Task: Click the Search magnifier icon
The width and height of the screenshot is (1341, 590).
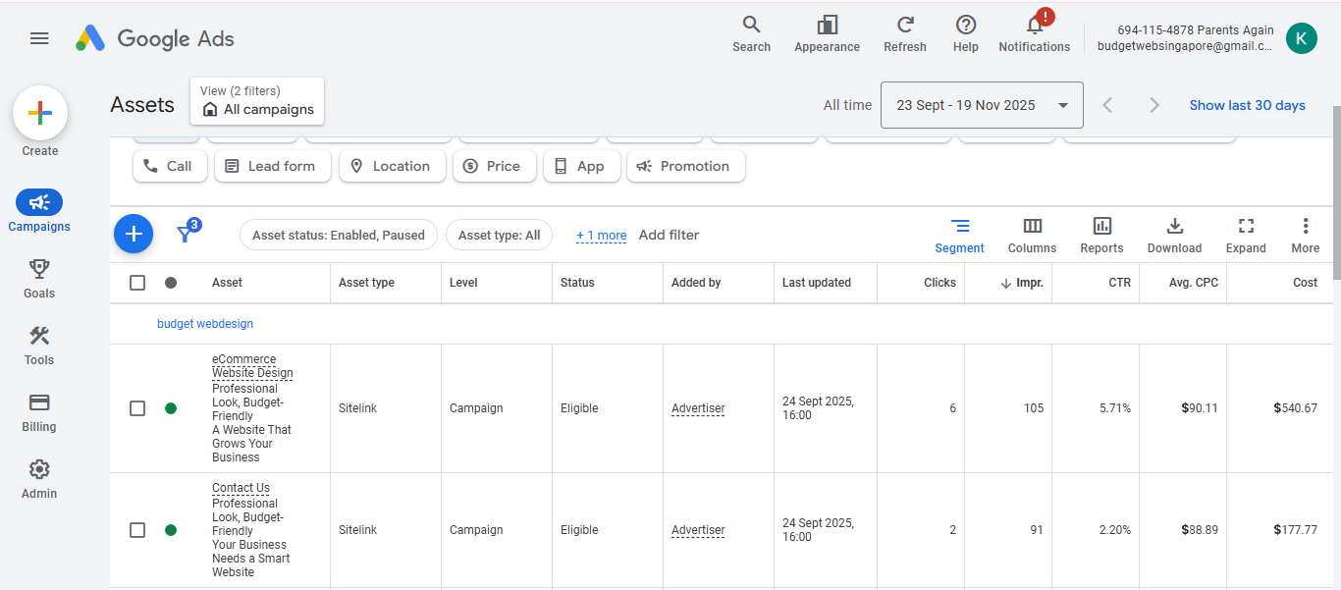Action: [x=751, y=26]
